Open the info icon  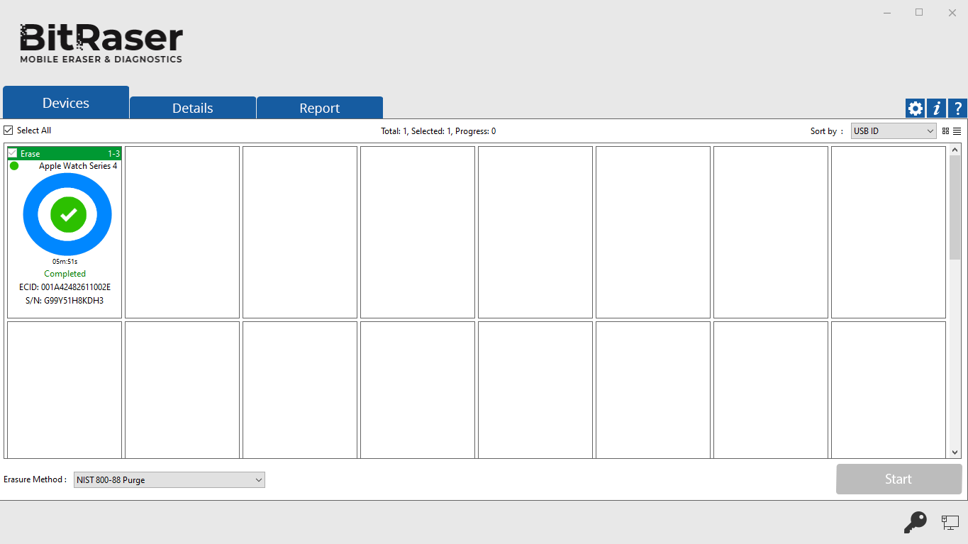coord(936,109)
